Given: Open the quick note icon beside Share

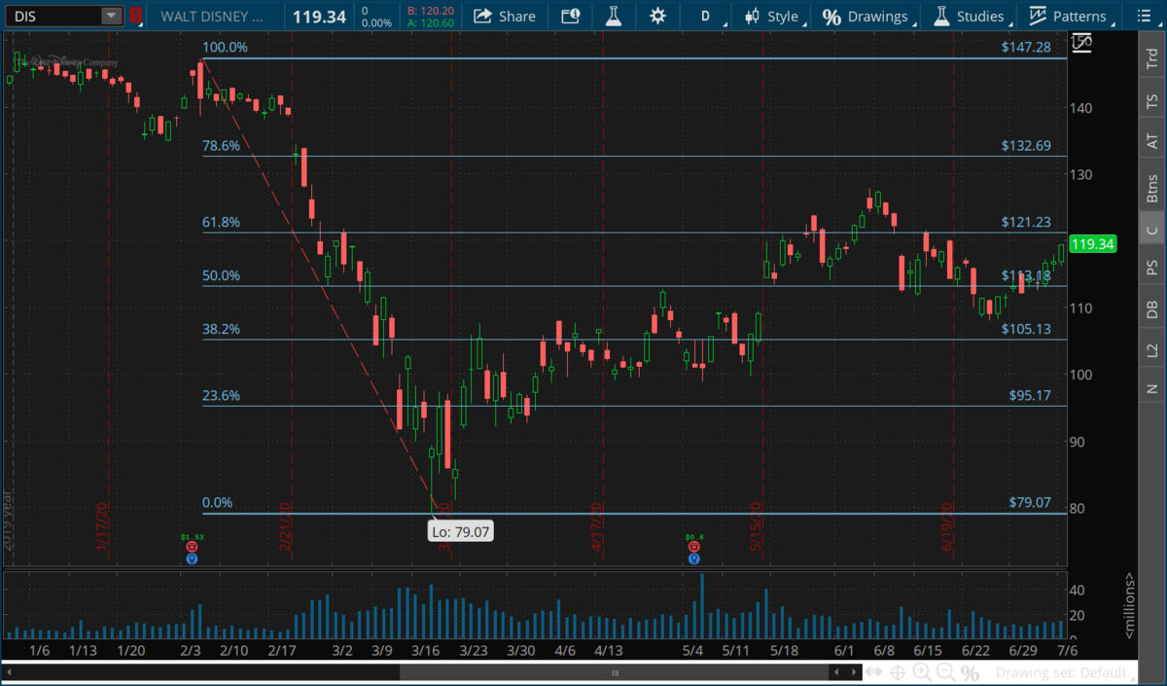Looking at the screenshot, I should (x=571, y=16).
